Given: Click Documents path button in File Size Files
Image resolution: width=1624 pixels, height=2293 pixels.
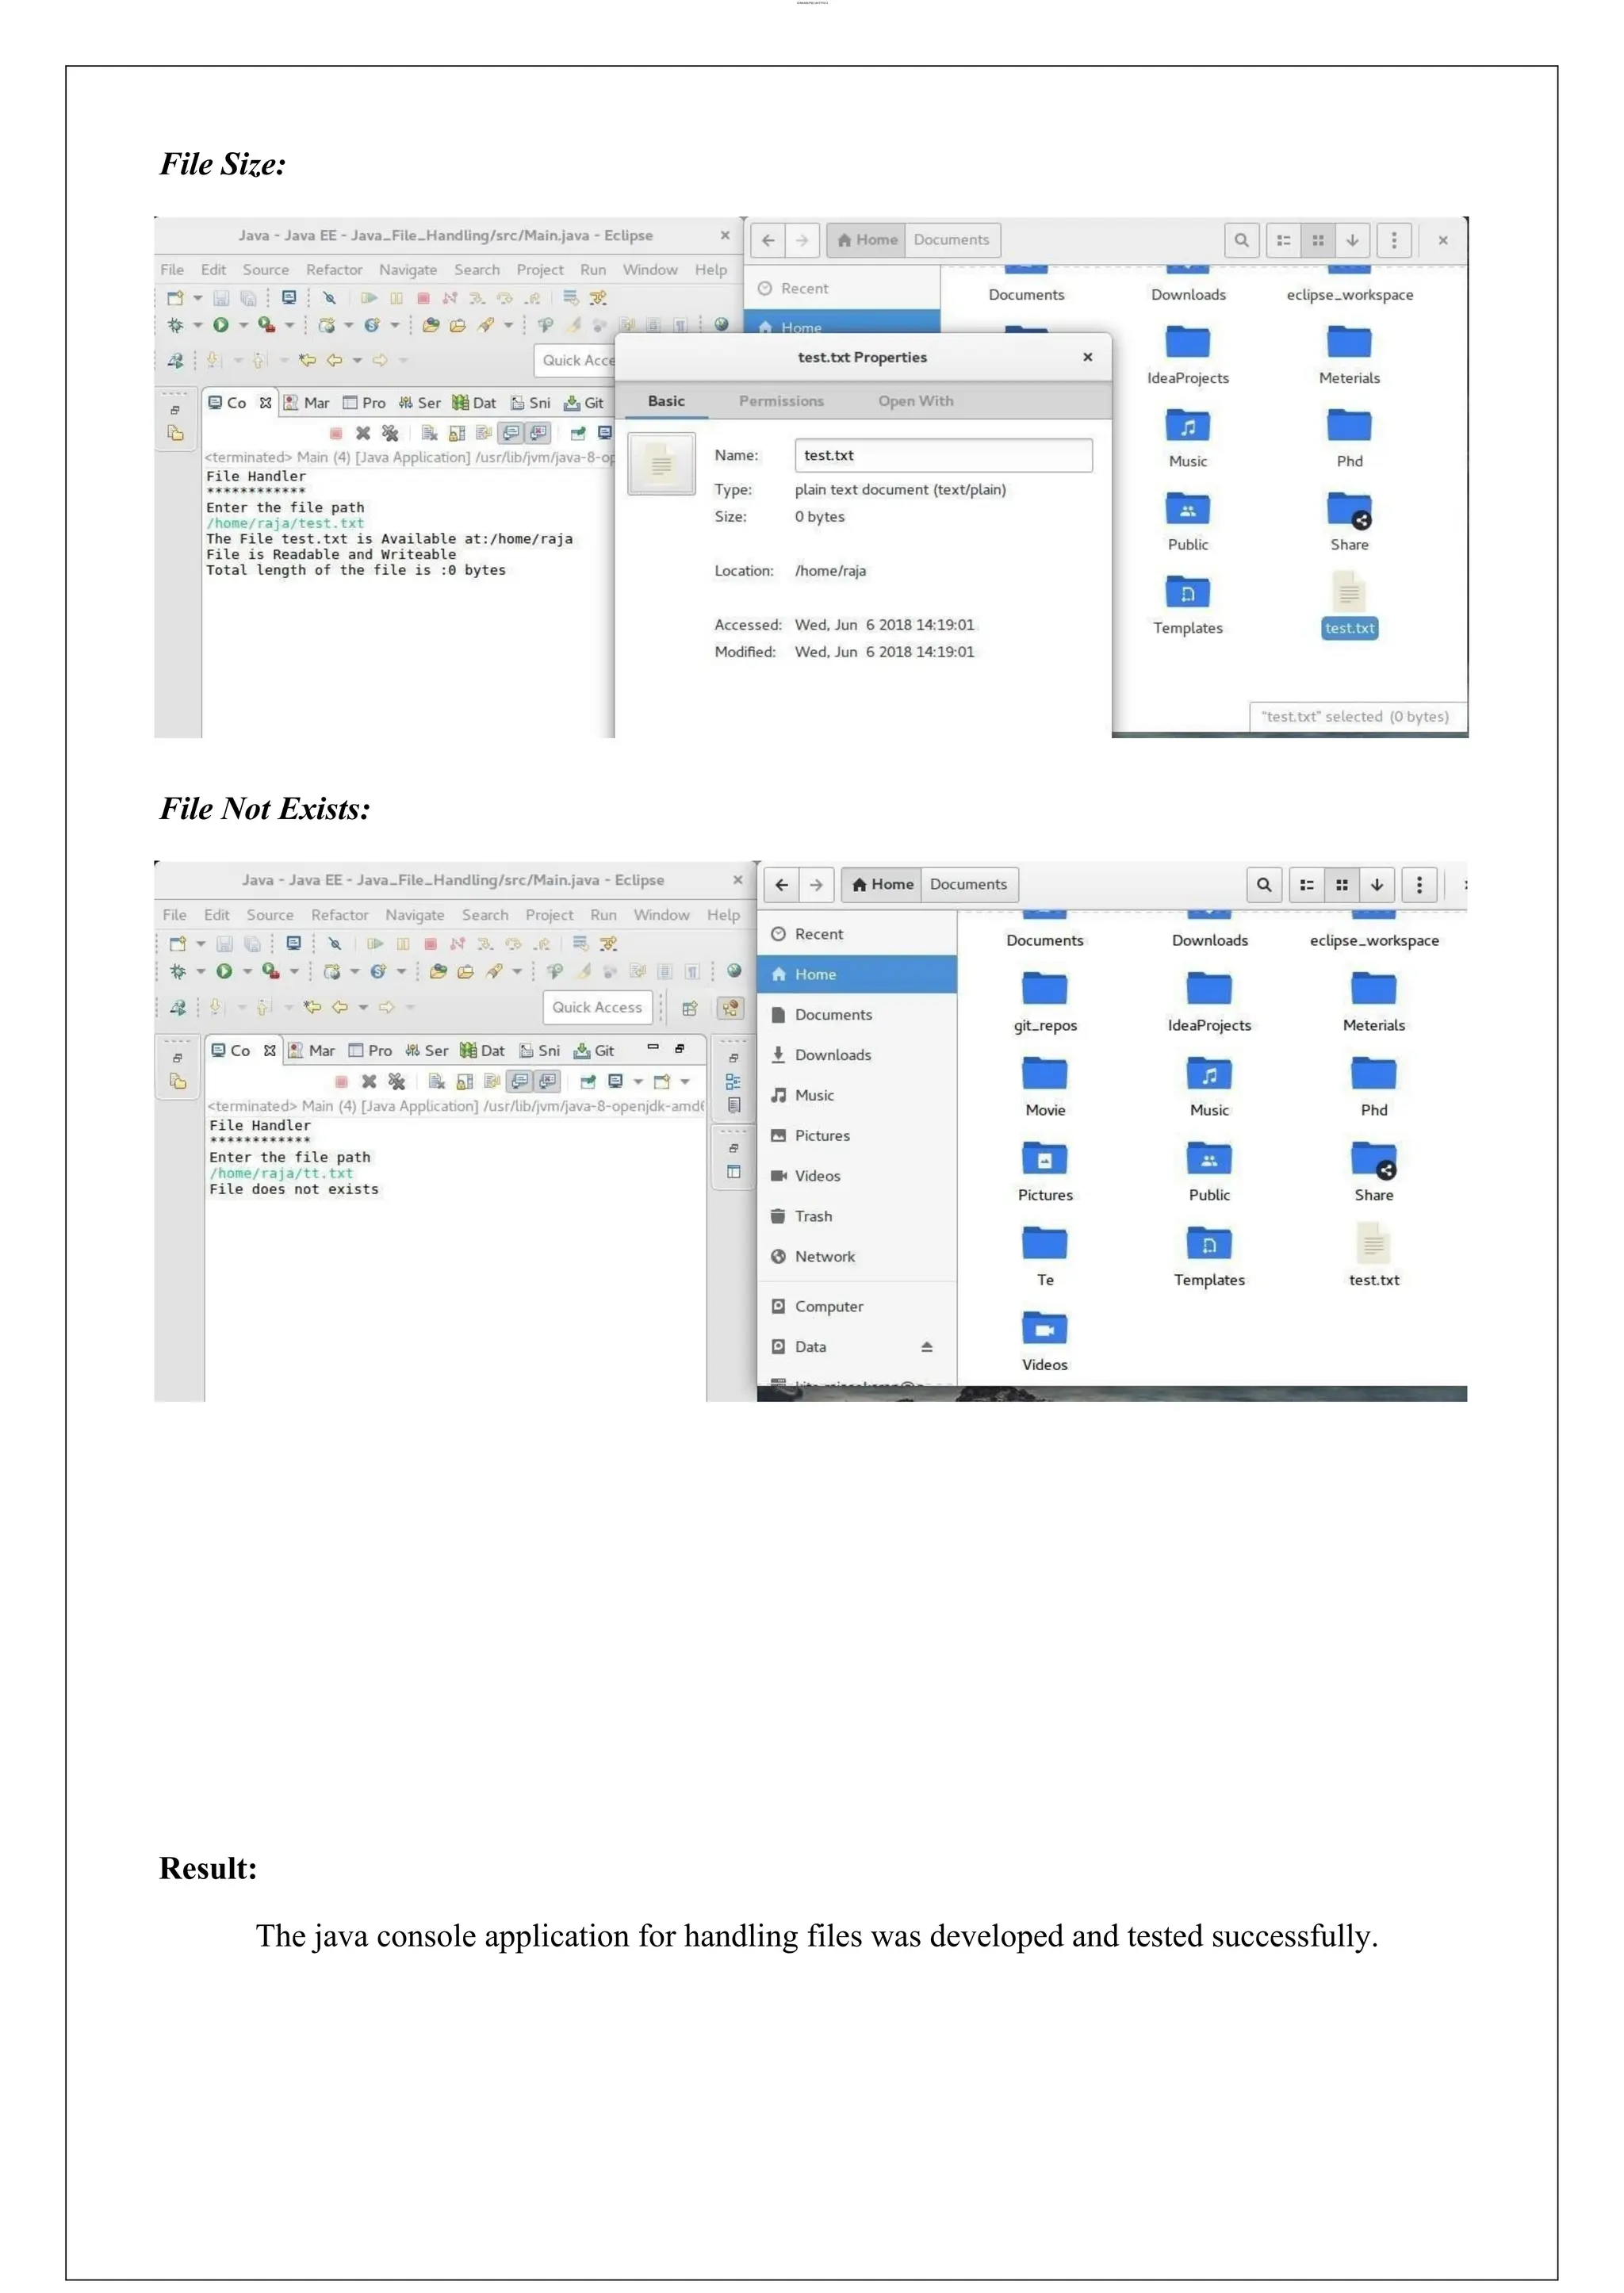Looking at the screenshot, I should tap(951, 240).
